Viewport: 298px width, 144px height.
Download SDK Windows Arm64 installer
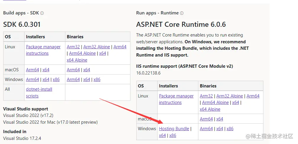point(33,80)
